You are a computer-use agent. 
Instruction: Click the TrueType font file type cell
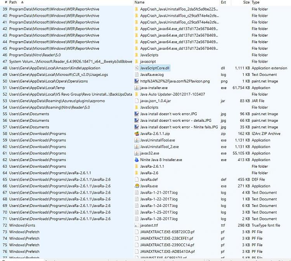coord(266,225)
